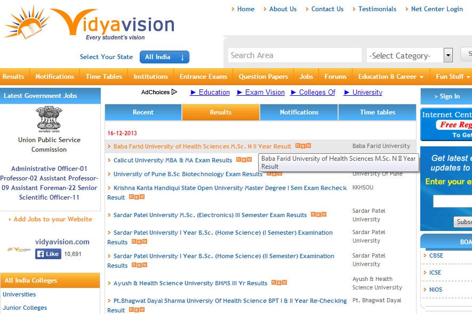Open Net Center Login link
Screen dimensions: 472x314
[437, 9]
